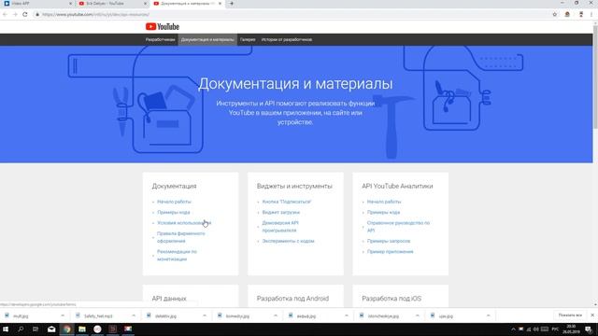This screenshot has height=336, width=598.
Task: Click the РУС keyboard language indicator
Action: click(555, 329)
